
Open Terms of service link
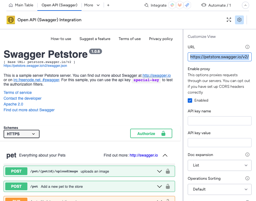(x=18, y=92)
